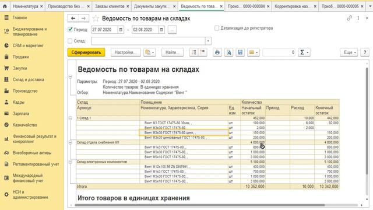Save report with the floppy disk icon
The width and height of the screenshot is (373, 210).
pyautogui.click(x=240, y=52)
